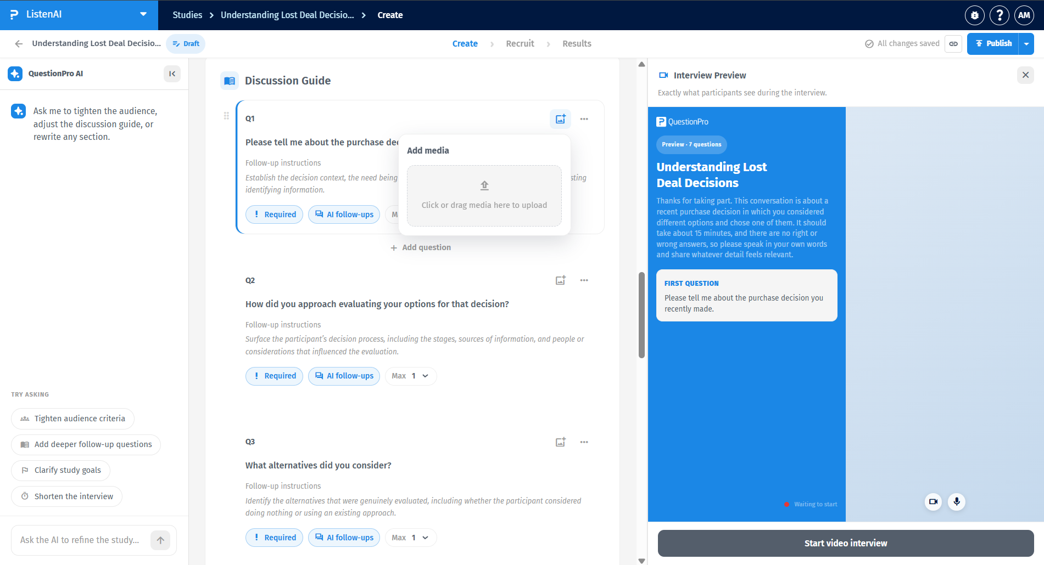Toggle AI follow-ups on Q2
The height and width of the screenshot is (565, 1044).
[x=344, y=376]
